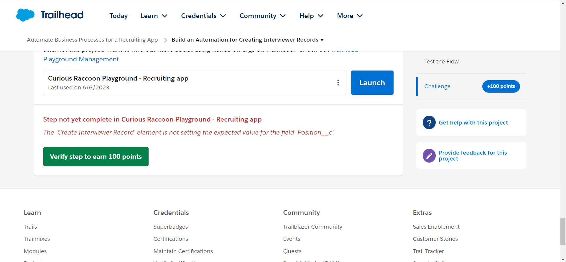Click the question mark help icon
Viewport: 566px width, 262px height.
click(429, 122)
